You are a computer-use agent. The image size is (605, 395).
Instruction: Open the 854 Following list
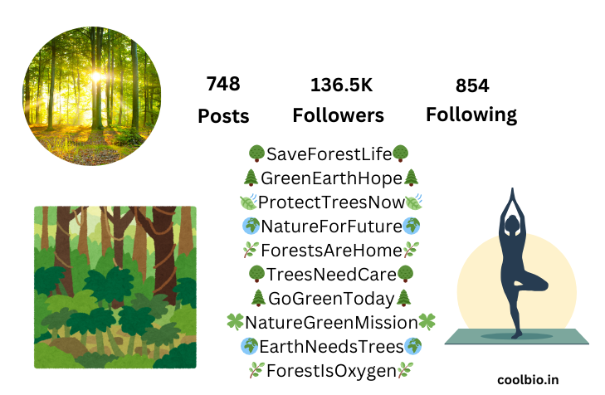[471, 100]
